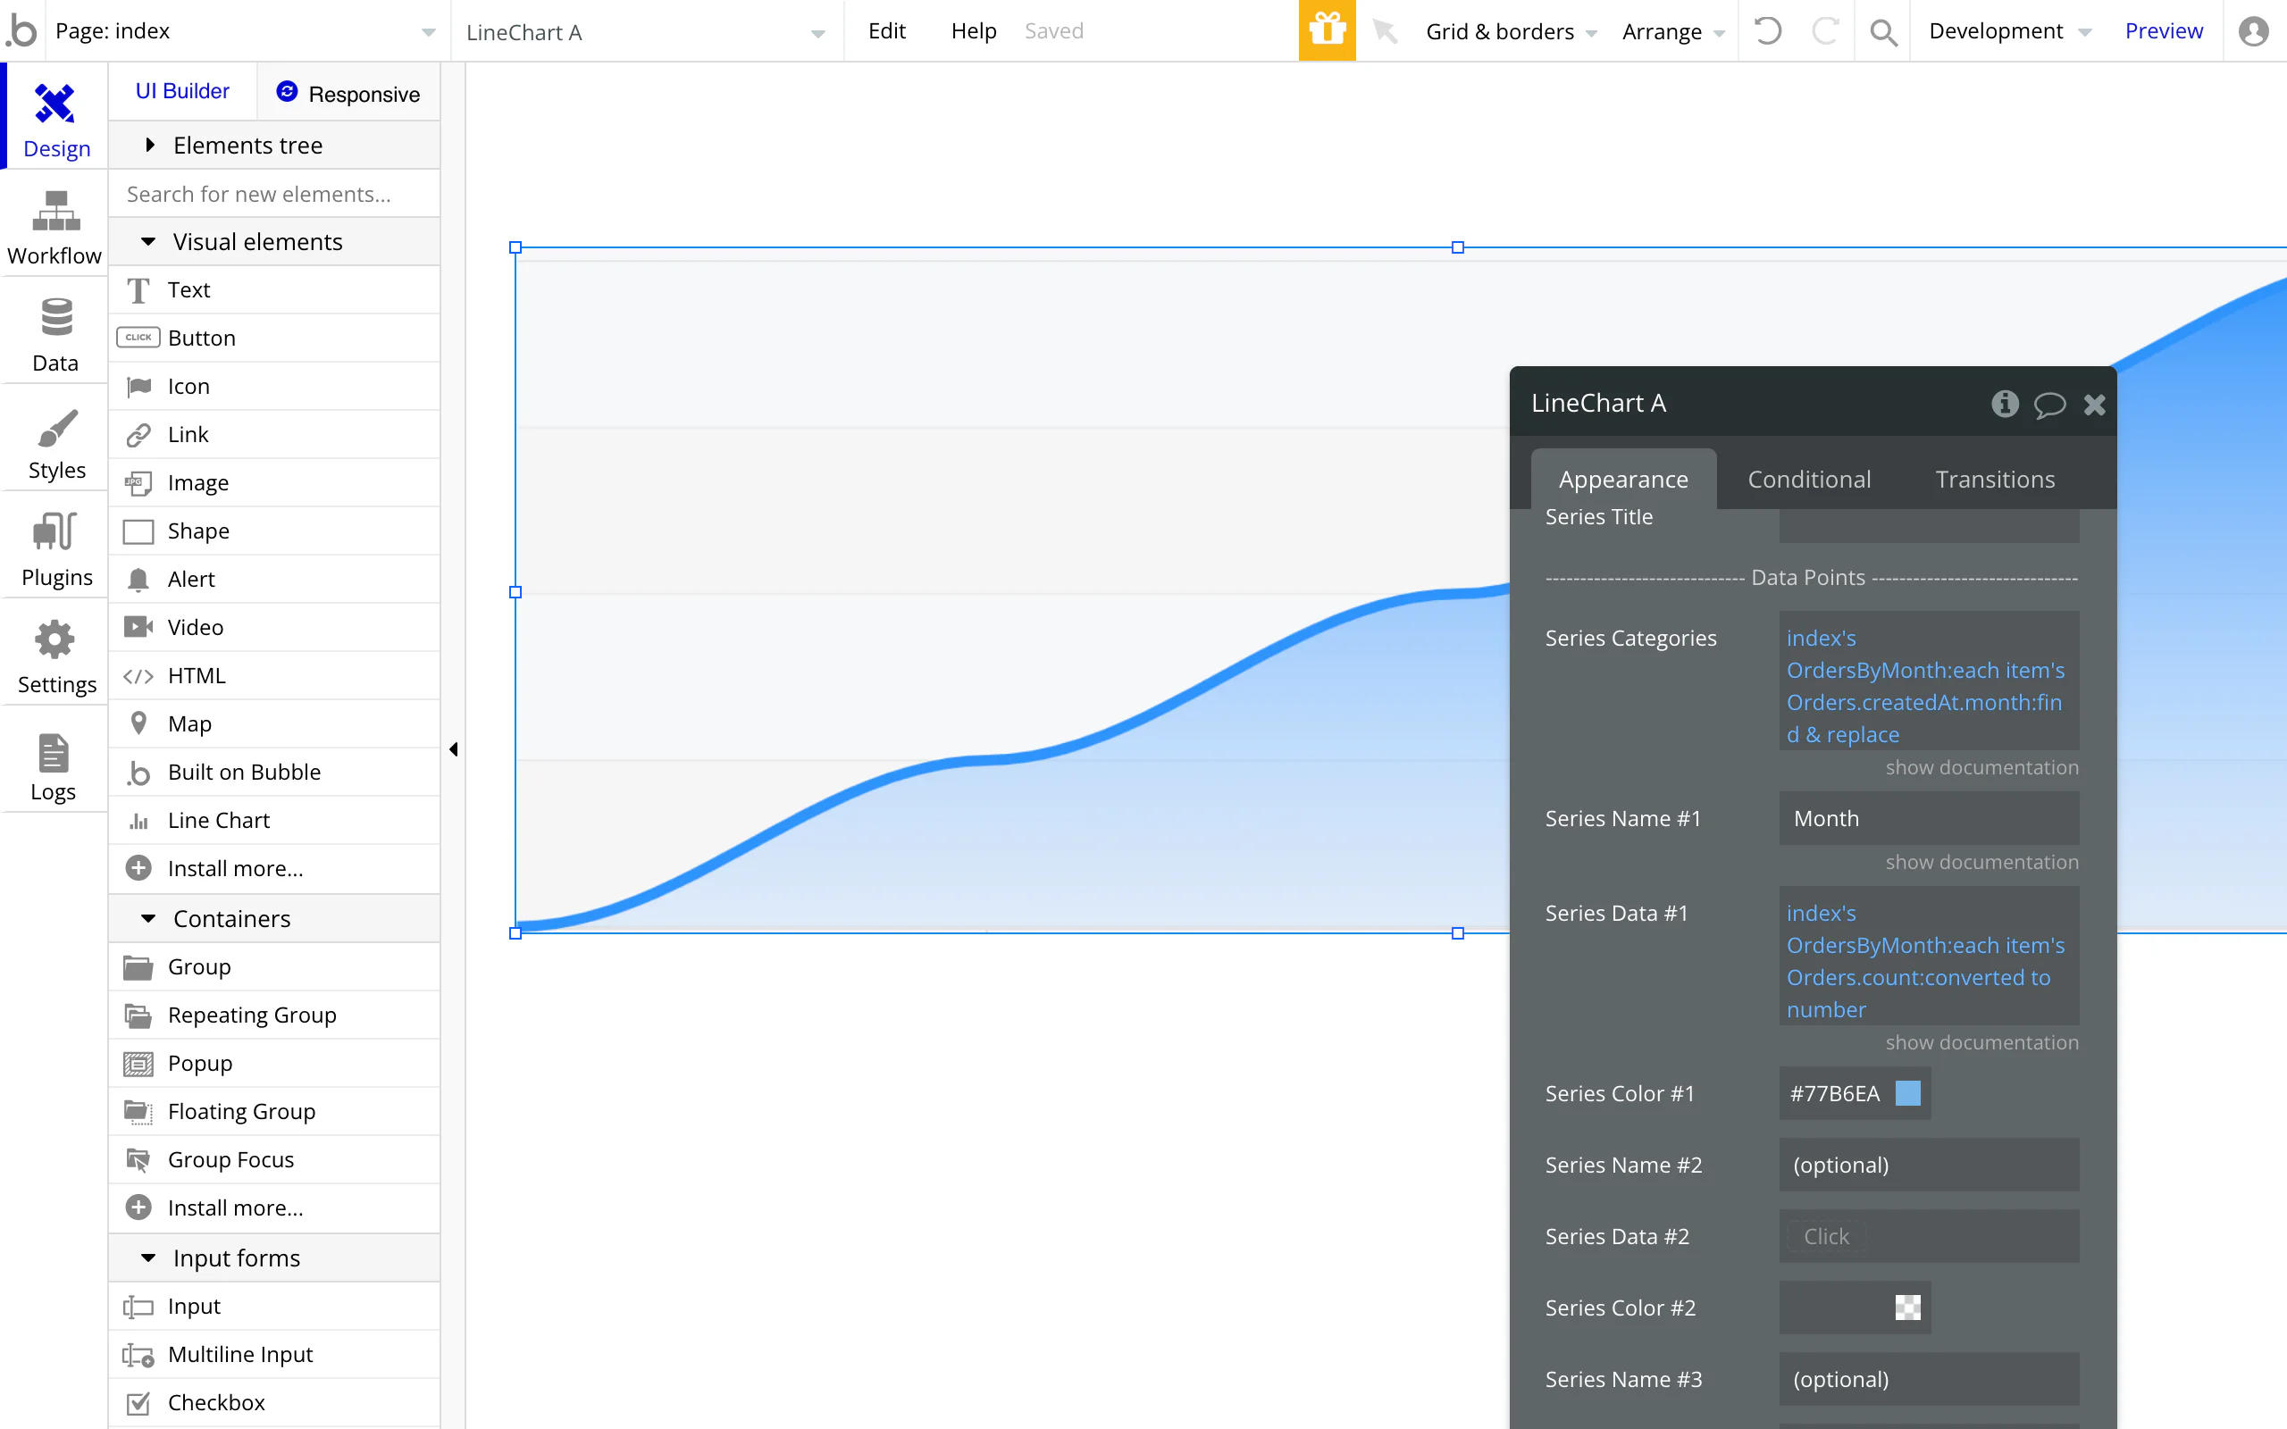Viewport: 2287px width, 1429px height.
Task: Click the undo arrow icon
Action: click(x=1767, y=31)
